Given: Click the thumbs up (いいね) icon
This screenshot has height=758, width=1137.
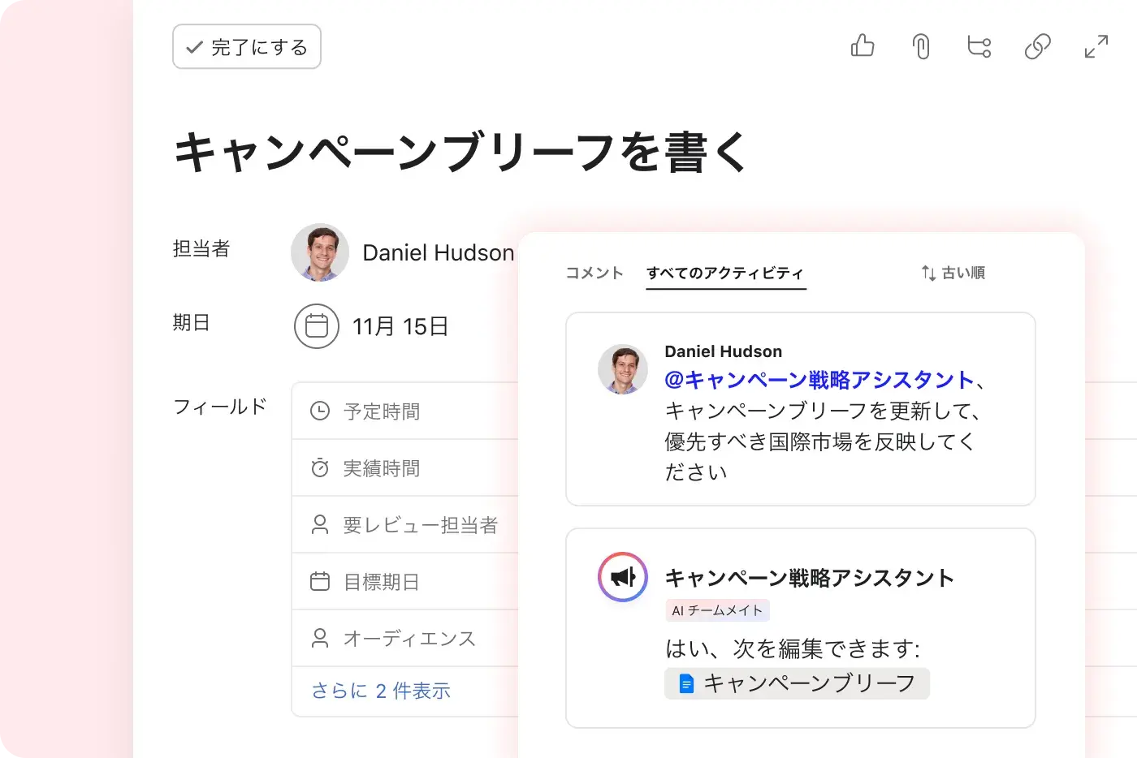Looking at the screenshot, I should point(862,46).
